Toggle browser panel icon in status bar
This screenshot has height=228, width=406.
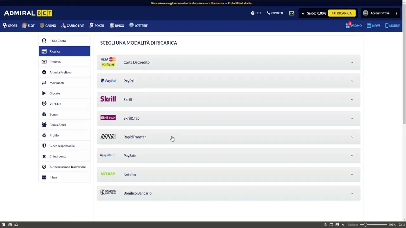[x=4, y=225]
